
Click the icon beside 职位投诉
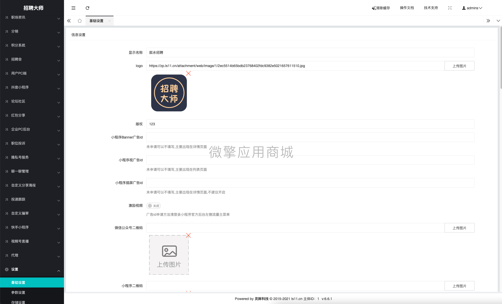coord(7,143)
